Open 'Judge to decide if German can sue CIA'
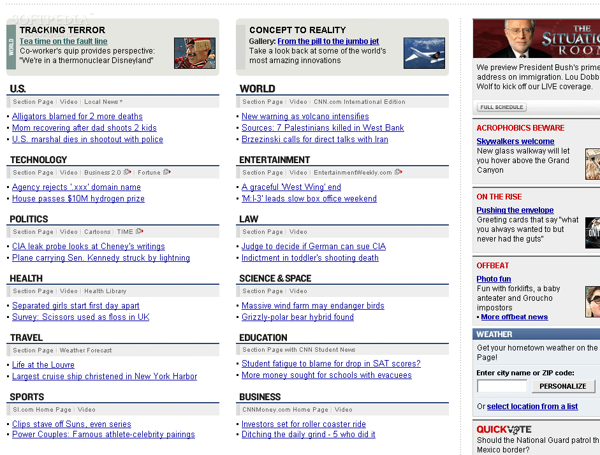The height and width of the screenshot is (455, 600). [314, 246]
